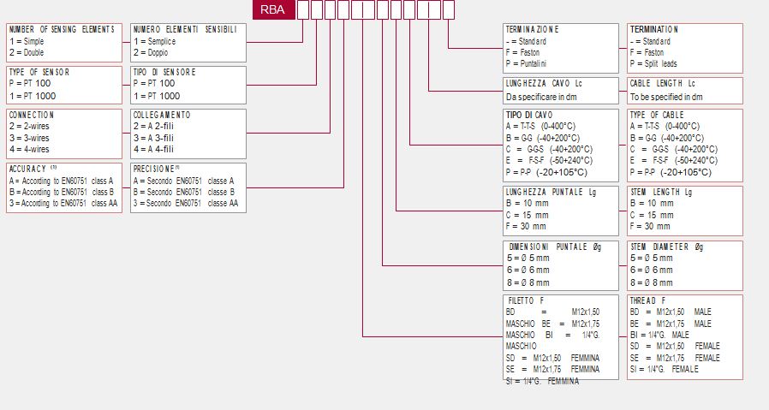Click the COLLEGAMENTO options box
The image size is (769, 410).
point(188,133)
